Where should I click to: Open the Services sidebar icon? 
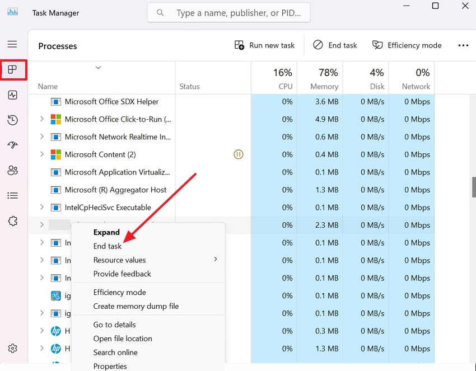pyautogui.click(x=13, y=221)
